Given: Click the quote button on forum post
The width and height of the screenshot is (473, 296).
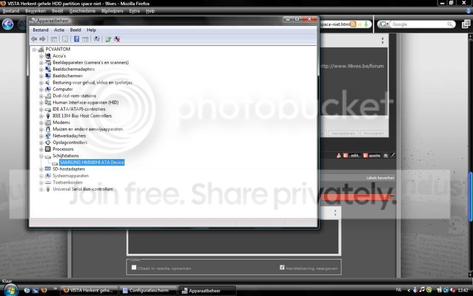Looking at the screenshot, I should coord(372,155).
